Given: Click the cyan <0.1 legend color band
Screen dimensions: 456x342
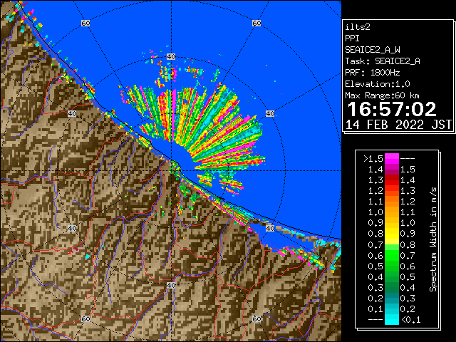Looking at the screenshot, I should 392,320.
